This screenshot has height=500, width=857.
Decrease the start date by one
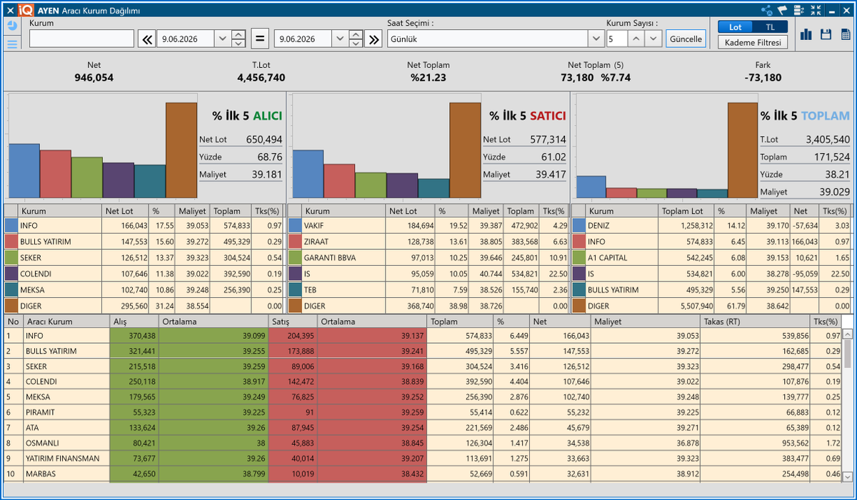pos(239,43)
